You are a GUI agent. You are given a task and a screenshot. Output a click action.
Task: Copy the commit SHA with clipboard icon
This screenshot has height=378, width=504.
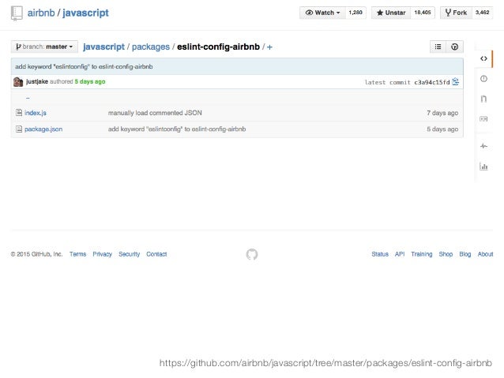coord(456,82)
